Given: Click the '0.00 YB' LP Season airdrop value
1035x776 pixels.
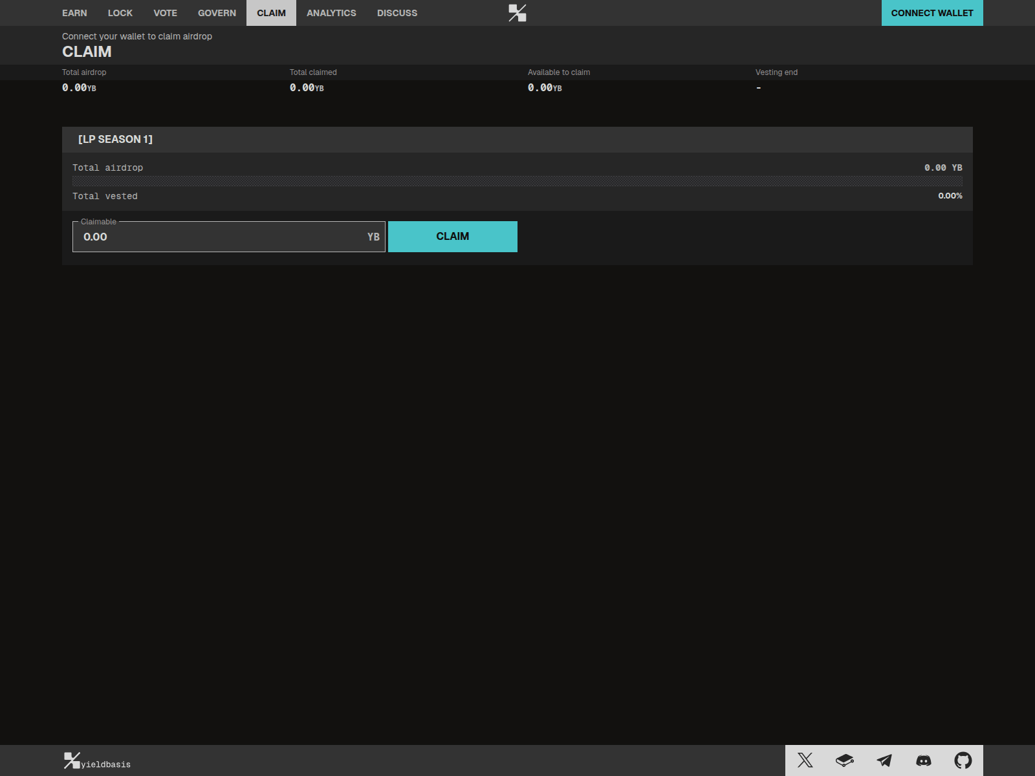Looking at the screenshot, I should tap(943, 167).
